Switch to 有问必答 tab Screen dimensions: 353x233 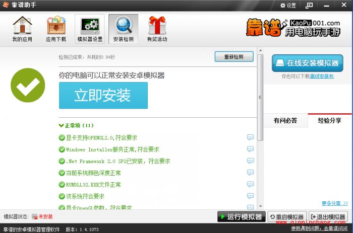(285, 121)
